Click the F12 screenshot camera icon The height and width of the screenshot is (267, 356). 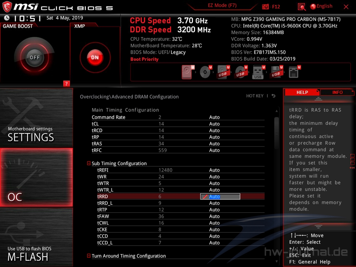[265, 6]
